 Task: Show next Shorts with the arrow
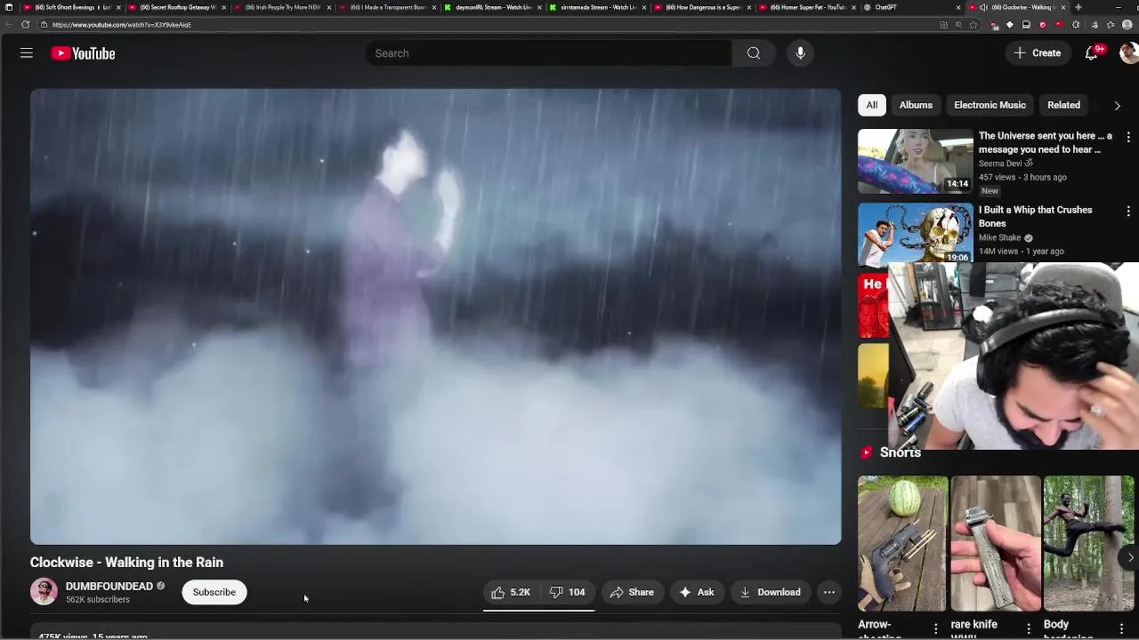click(1129, 557)
